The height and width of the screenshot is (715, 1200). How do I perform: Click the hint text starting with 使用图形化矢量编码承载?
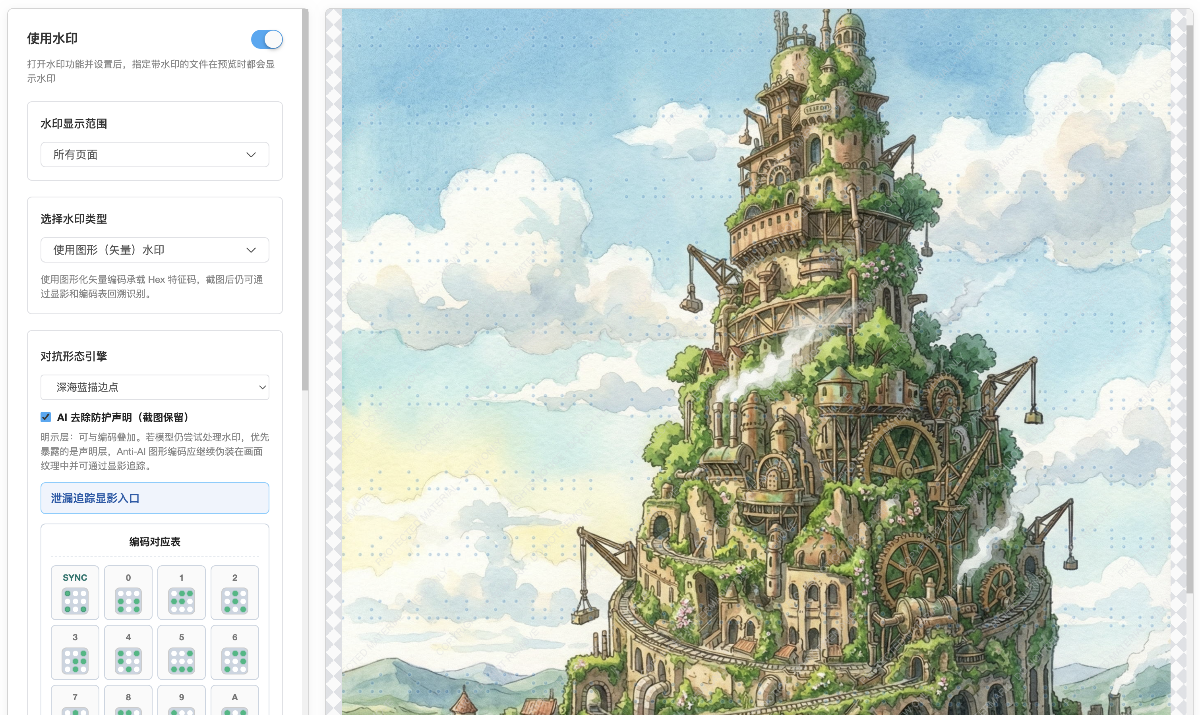pos(152,286)
